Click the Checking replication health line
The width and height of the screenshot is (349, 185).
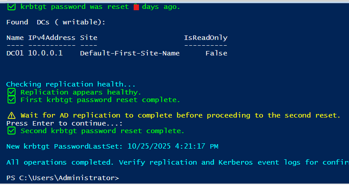coord(71,84)
